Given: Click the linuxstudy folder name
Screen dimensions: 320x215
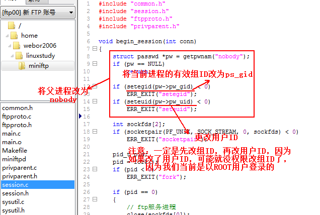Looking at the screenshot, I should [40, 56].
